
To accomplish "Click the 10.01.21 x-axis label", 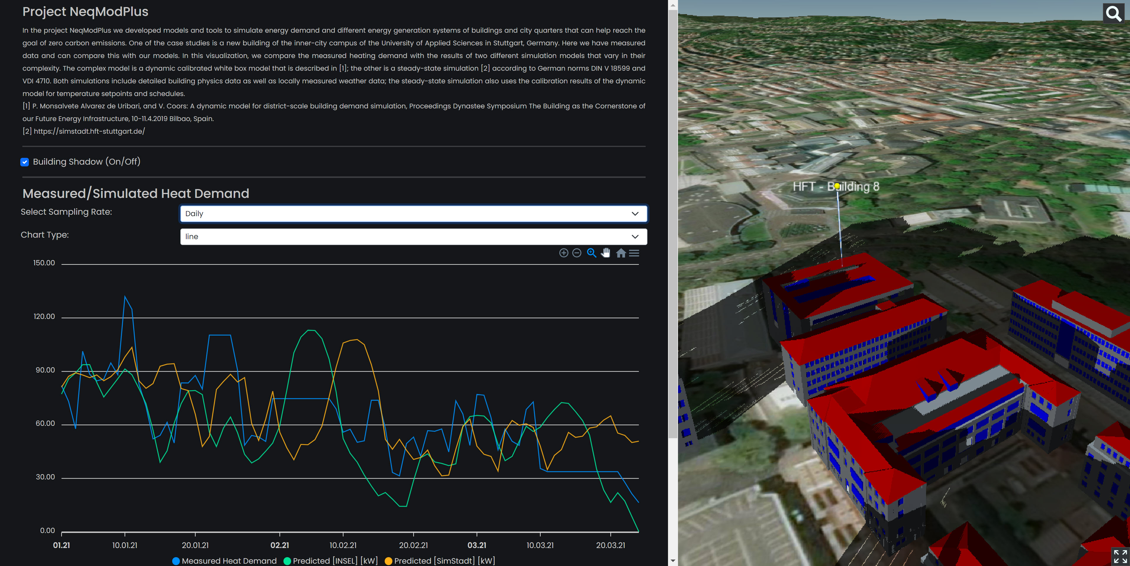I will click(124, 545).
